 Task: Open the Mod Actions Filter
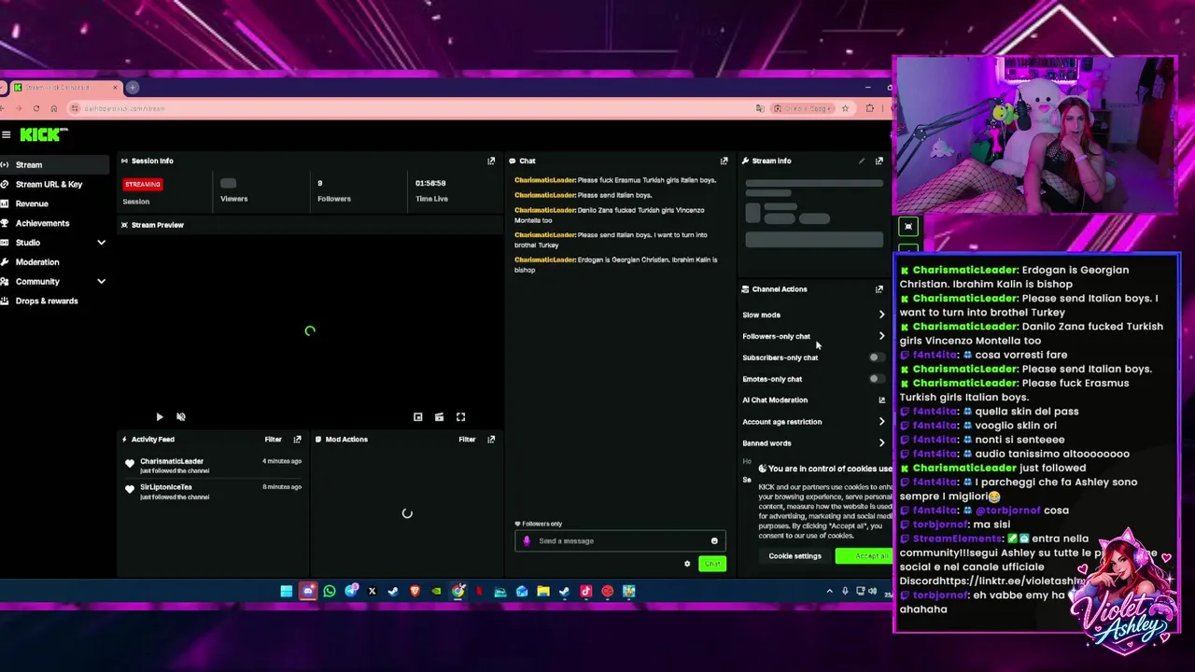point(467,439)
